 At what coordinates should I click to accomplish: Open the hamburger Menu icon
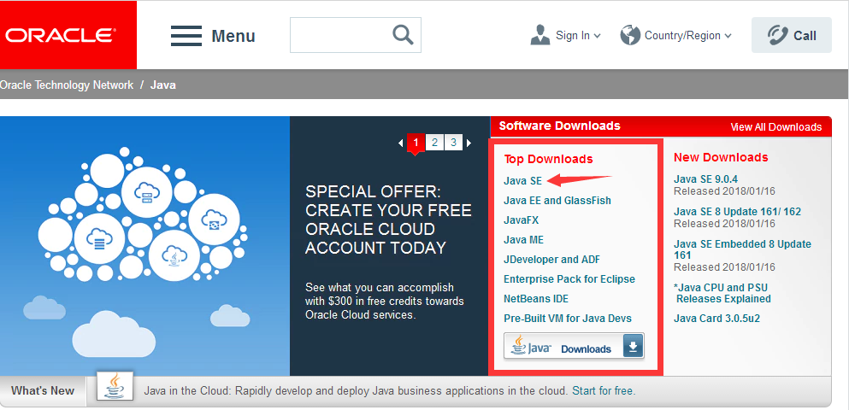[186, 36]
